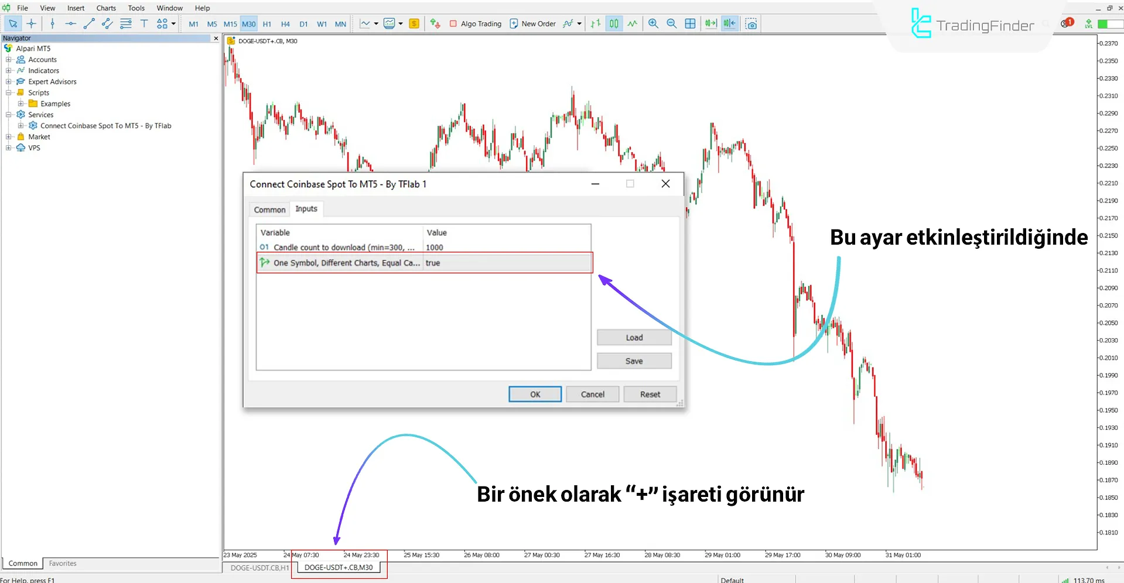Enable Auto Scroll to chart end
This screenshot has width=1124, height=583.
(710, 23)
